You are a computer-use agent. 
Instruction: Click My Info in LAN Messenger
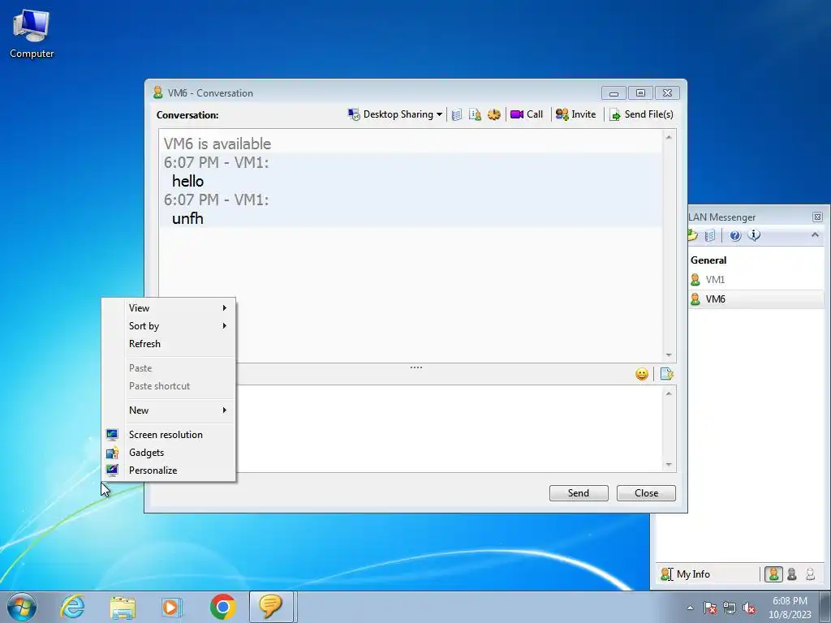click(685, 574)
